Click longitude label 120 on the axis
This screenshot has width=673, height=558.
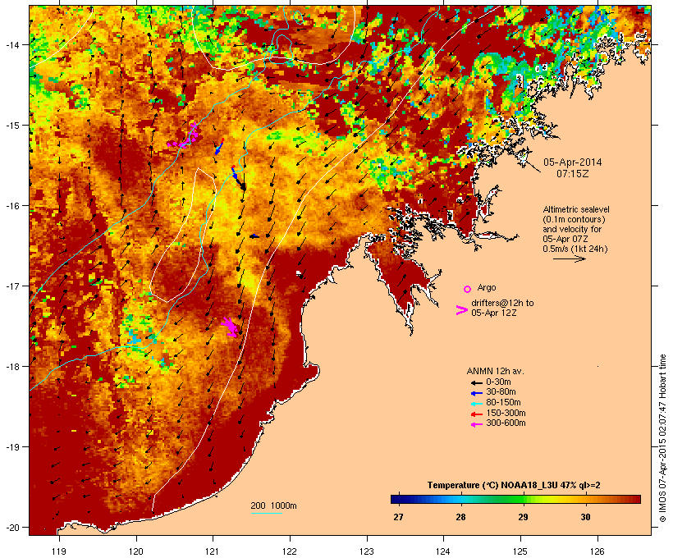pos(136,551)
